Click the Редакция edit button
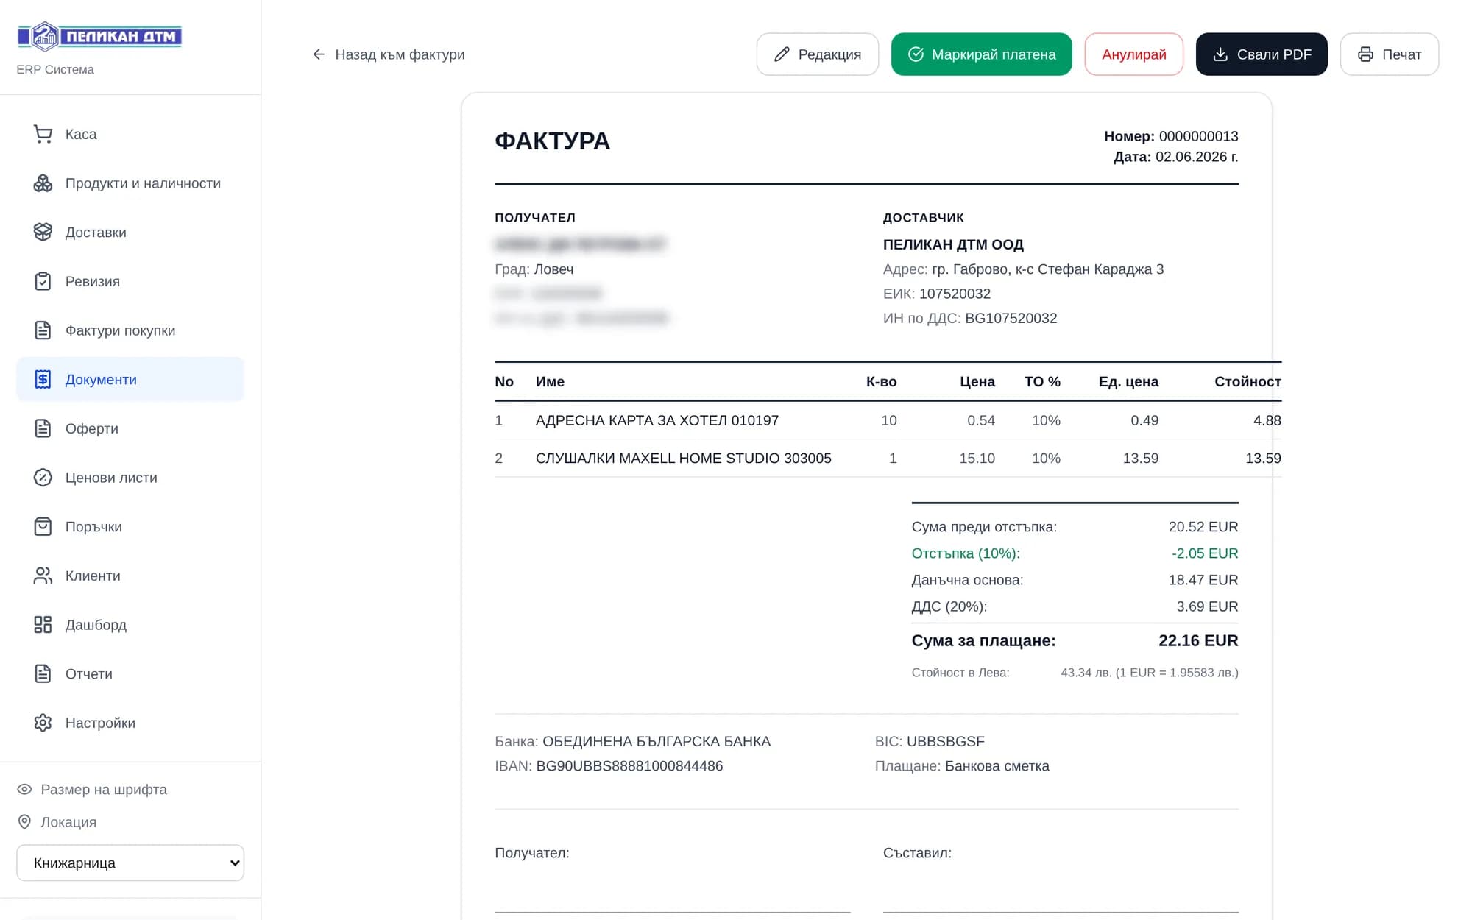The height and width of the screenshot is (920, 1472). [818, 54]
